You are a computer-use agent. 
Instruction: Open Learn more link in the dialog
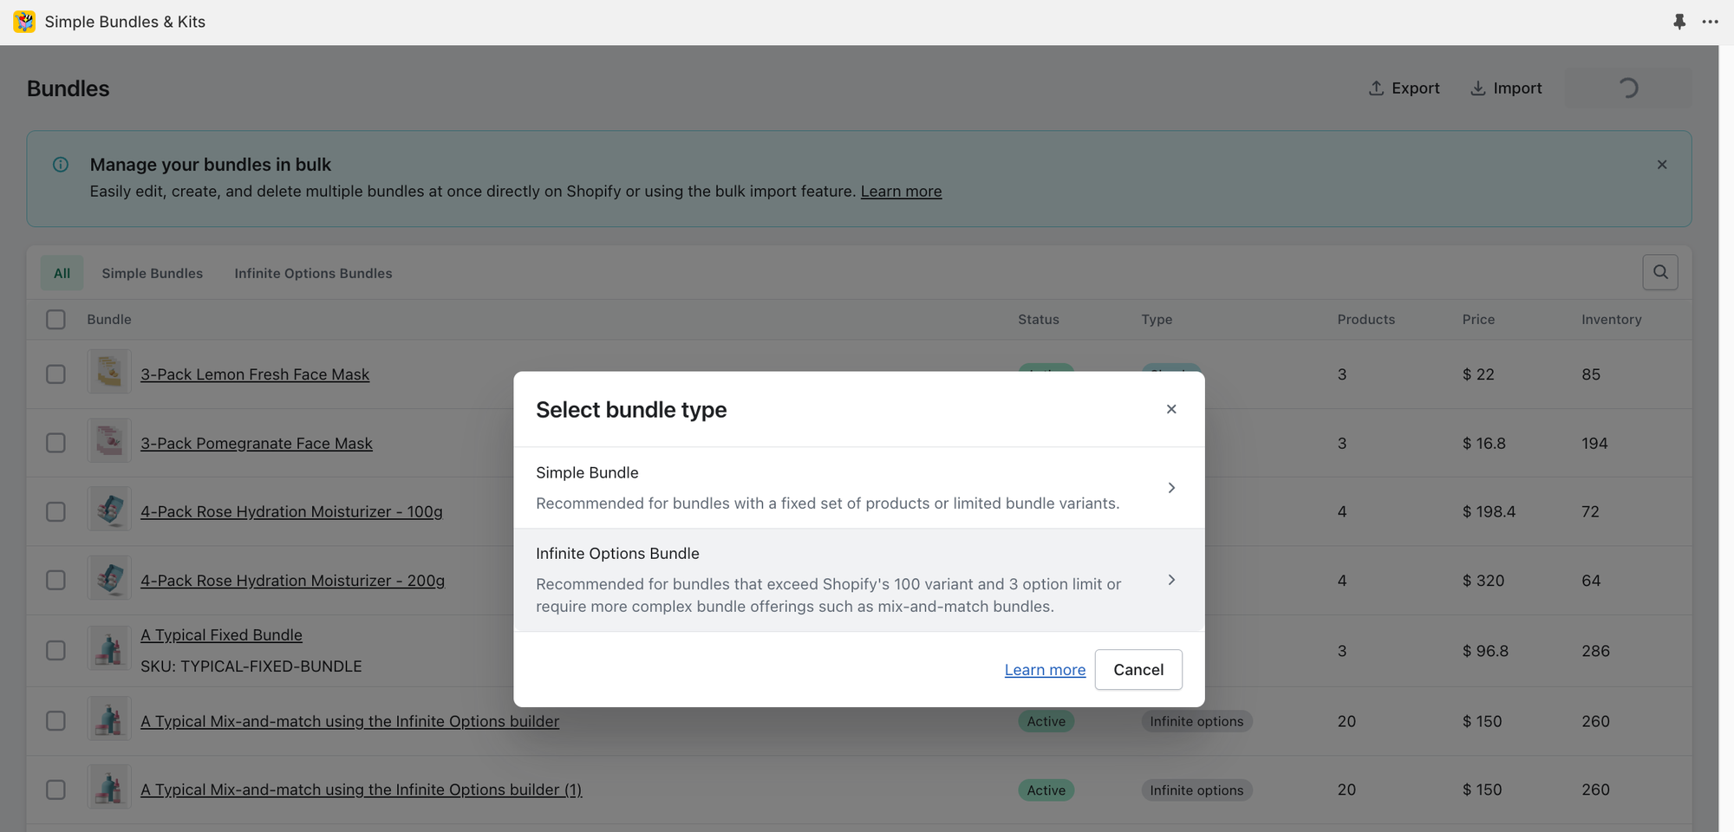pyautogui.click(x=1045, y=670)
